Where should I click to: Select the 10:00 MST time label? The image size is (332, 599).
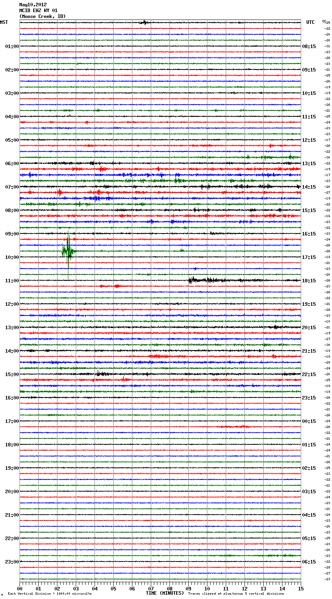12,257
